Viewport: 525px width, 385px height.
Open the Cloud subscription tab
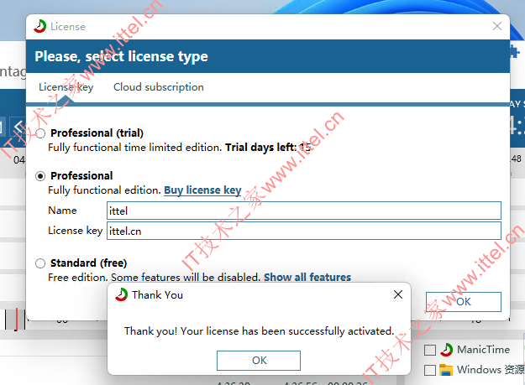point(159,87)
